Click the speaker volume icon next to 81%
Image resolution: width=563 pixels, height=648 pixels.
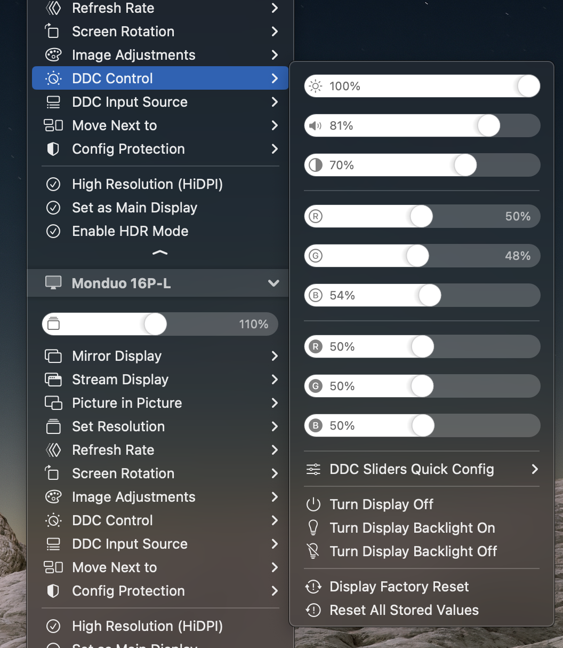pyautogui.click(x=315, y=125)
